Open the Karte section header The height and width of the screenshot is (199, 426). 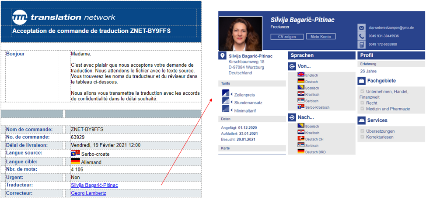pyautogui.click(x=226, y=148)
